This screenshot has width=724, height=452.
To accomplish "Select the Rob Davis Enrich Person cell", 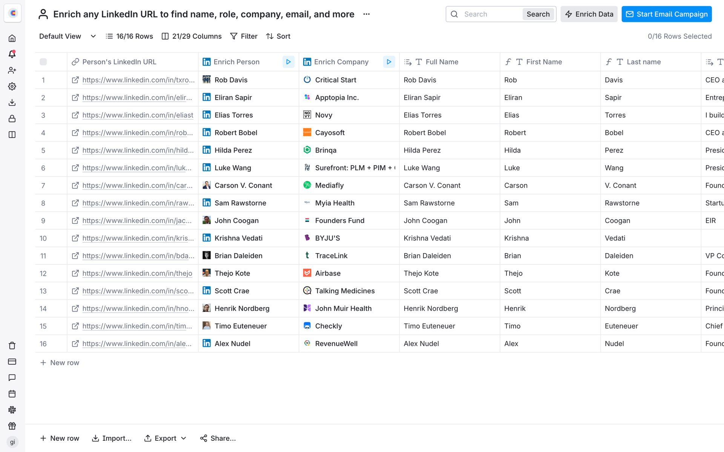I will (x=248, y=80).
